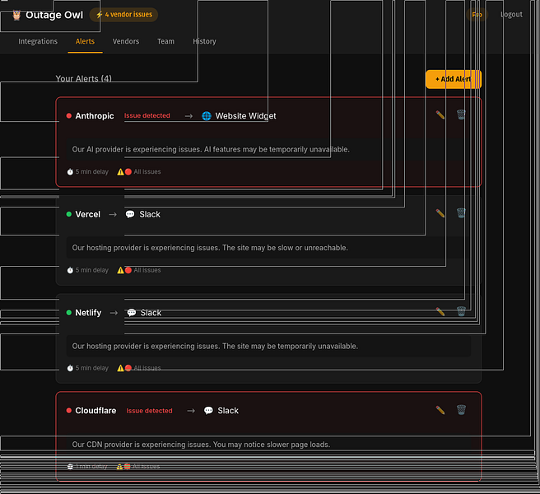Click the temporarily unavailable message in Netlify alert
This screenshot has height=494, width=540.
pyautogui.click(x=215, y=346)
